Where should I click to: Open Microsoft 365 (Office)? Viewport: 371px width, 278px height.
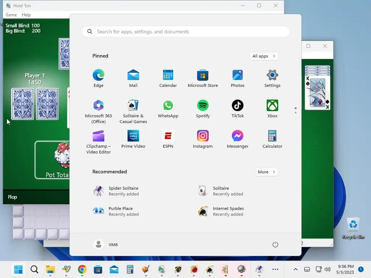click(x=99, y=111)
